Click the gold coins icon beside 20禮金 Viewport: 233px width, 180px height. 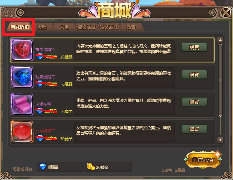(x=91, y=167)
